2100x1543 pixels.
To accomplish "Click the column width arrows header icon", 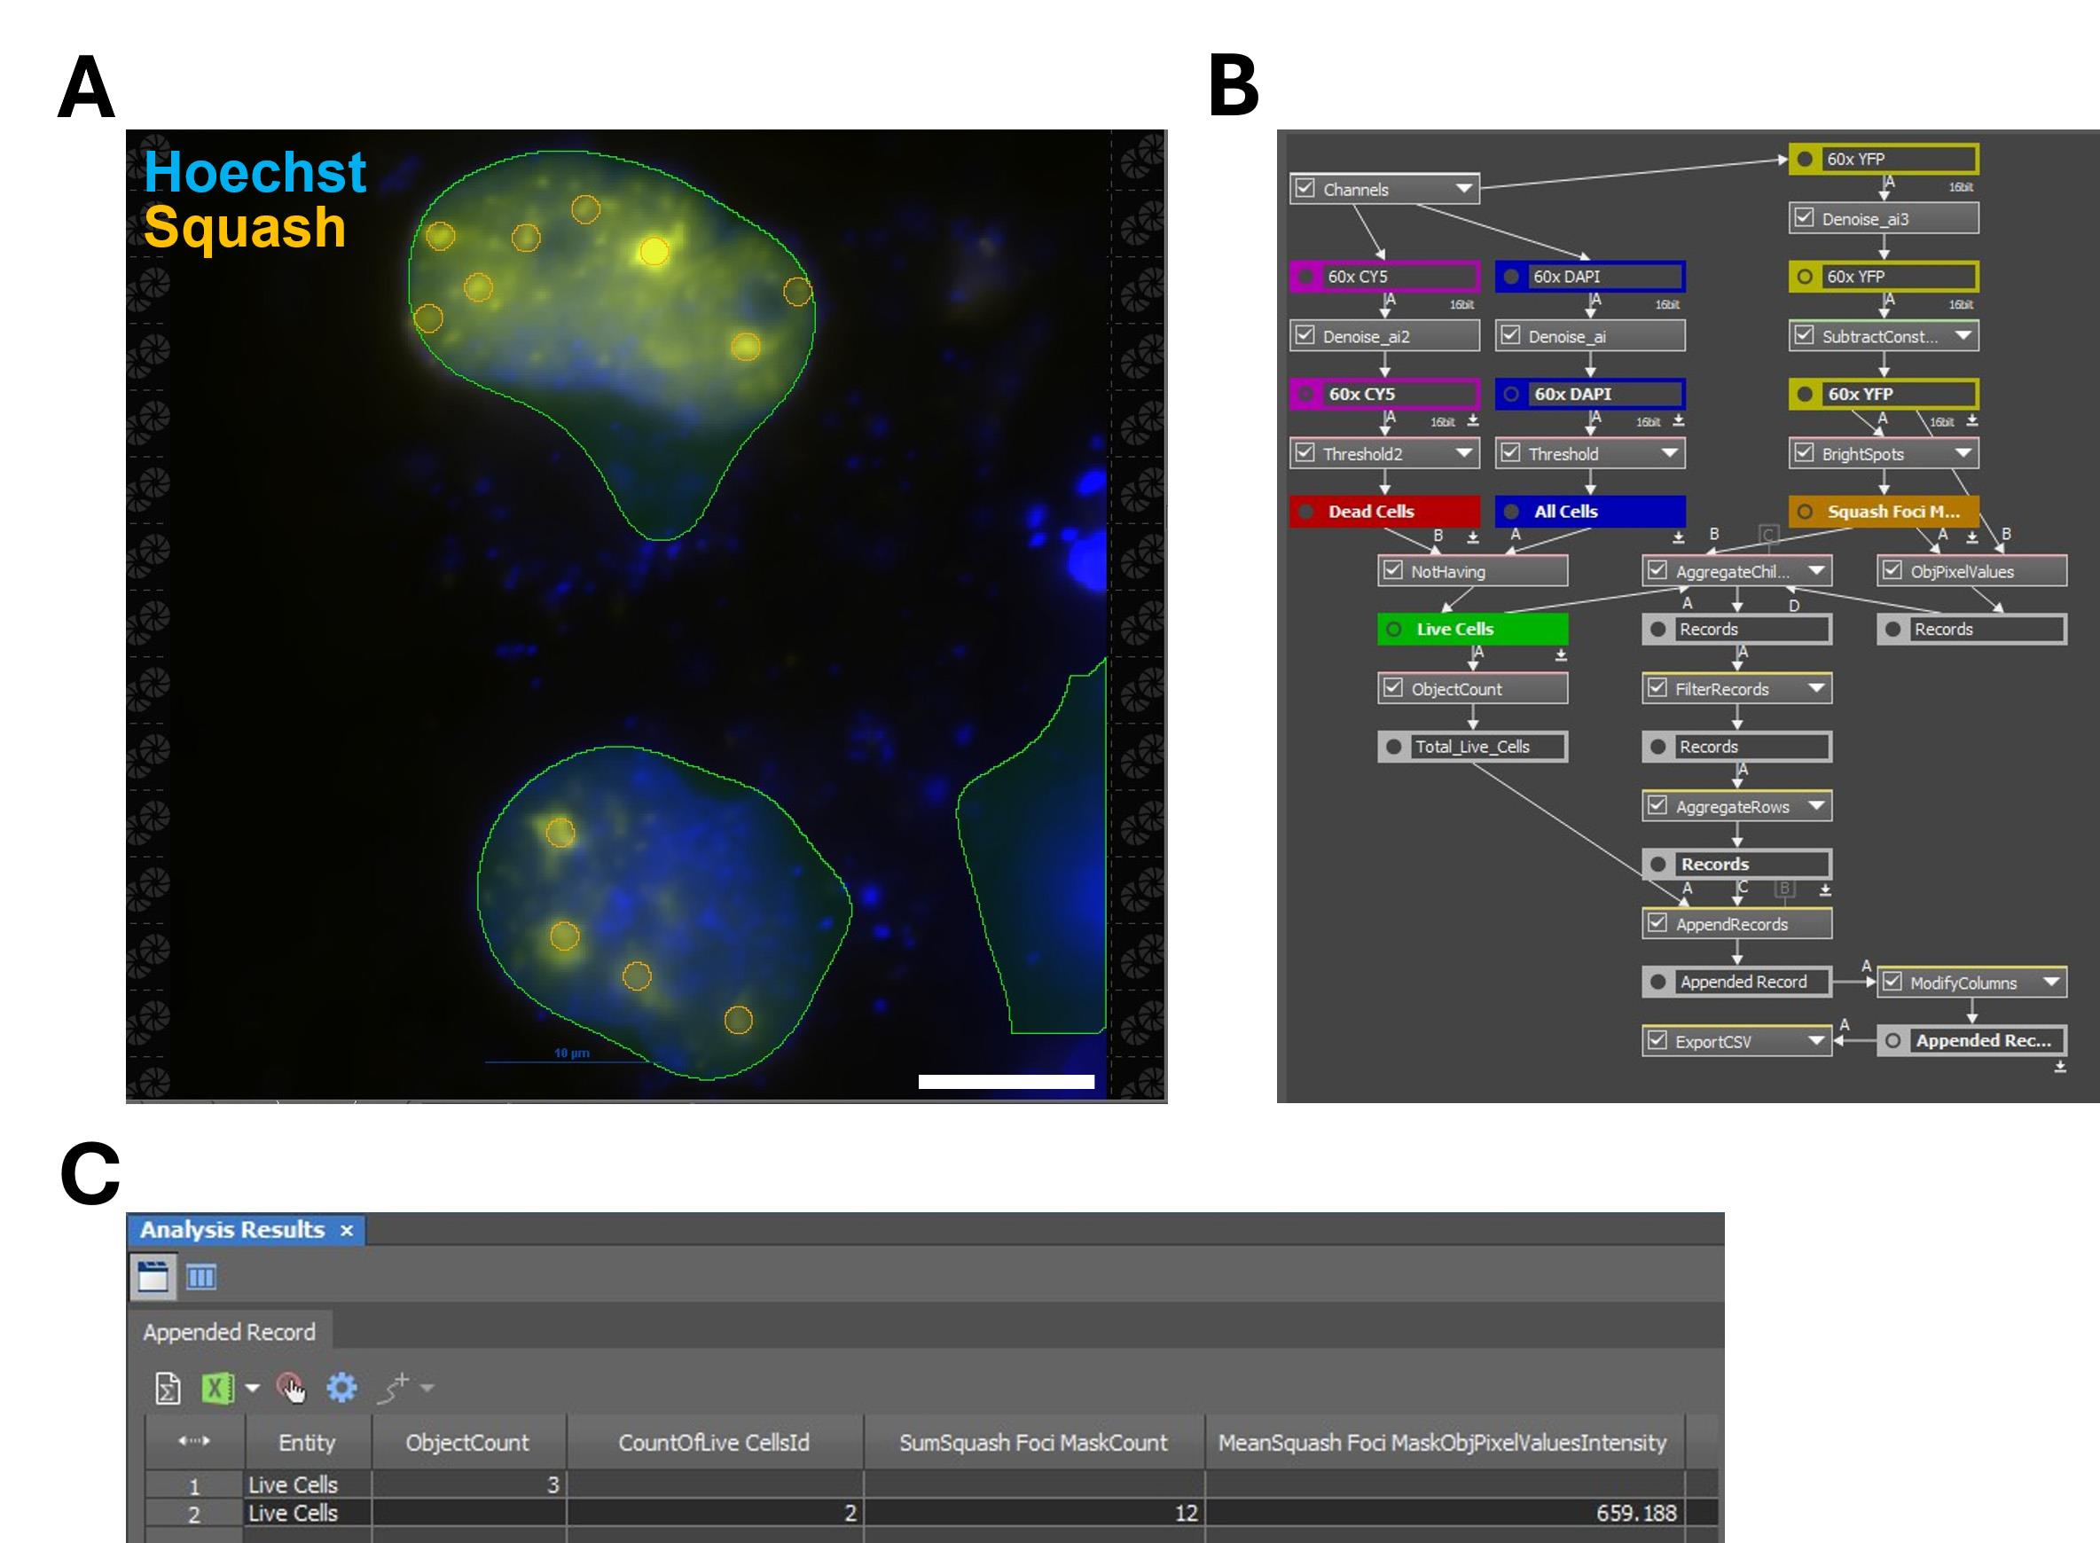I will (x=193, y=1441).
